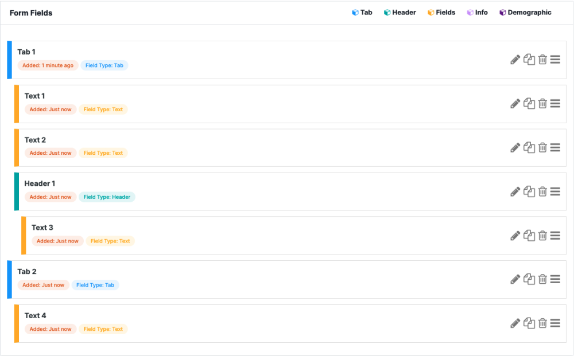Screen dimensions: 574x356
Task: Add a new Header element
Action: pyautogui.click(x=400, y=12)
